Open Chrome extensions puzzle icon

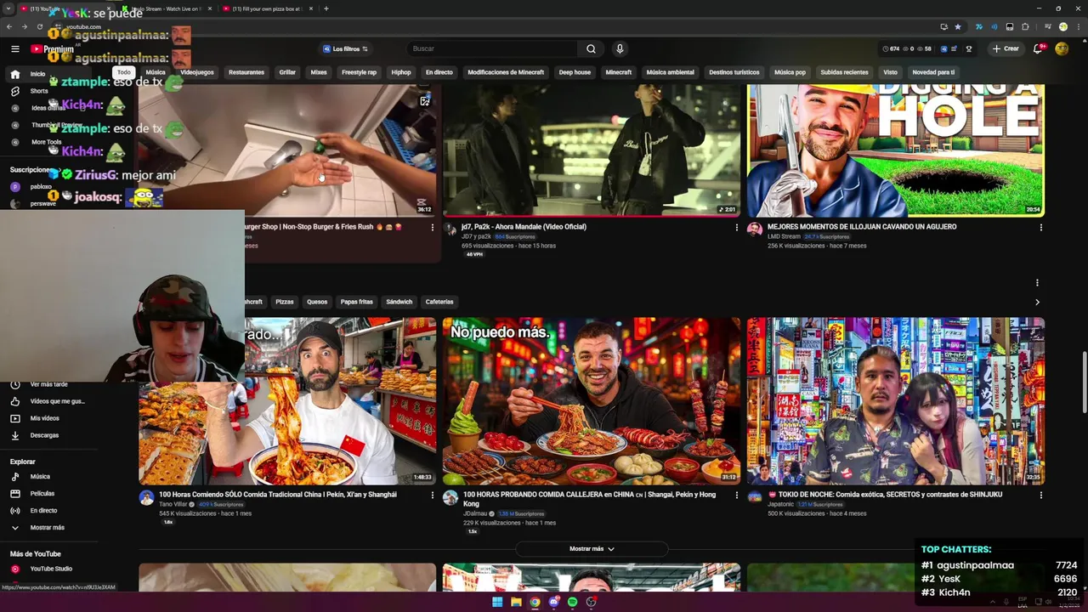[1025, 27]
